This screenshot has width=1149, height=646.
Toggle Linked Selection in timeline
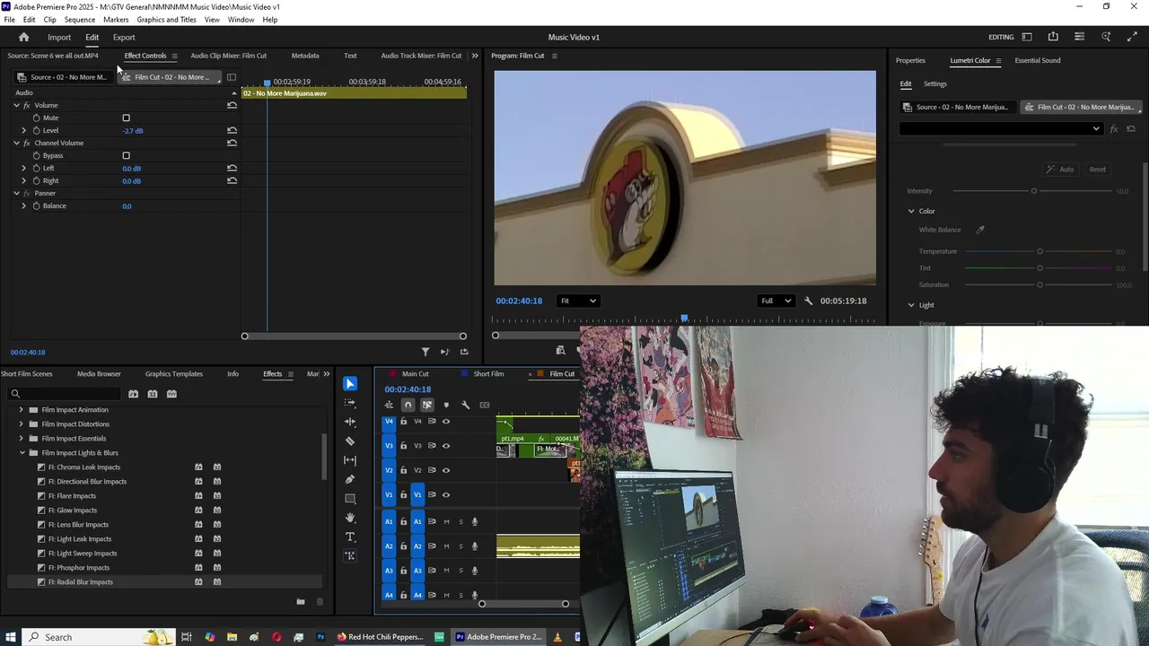pyautogui.click(x=427, y=406)
